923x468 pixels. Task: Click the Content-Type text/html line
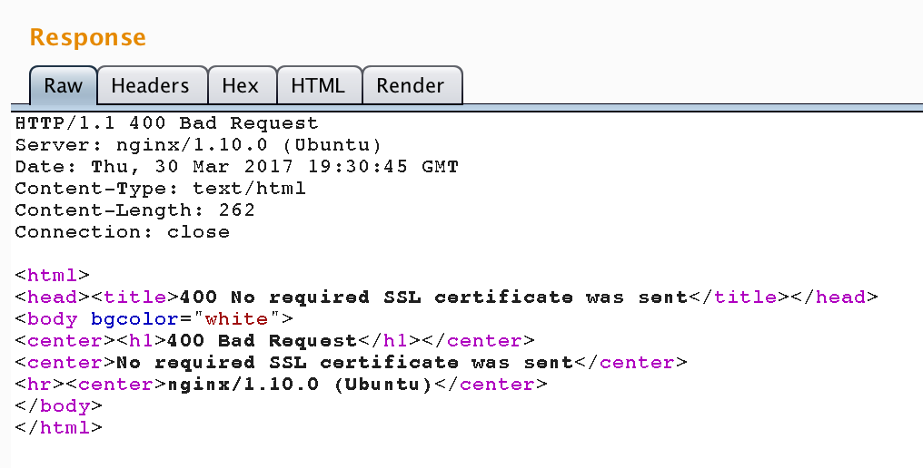(160, 189)
